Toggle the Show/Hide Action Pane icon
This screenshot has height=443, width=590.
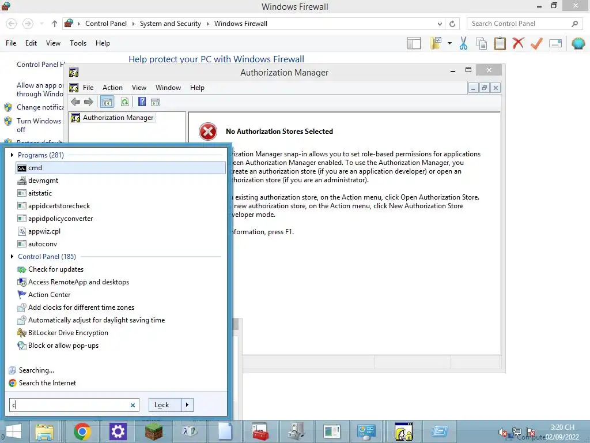point(156,102)
